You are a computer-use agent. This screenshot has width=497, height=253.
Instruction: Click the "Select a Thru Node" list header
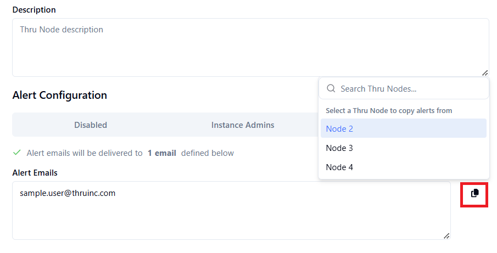(389, 111)
